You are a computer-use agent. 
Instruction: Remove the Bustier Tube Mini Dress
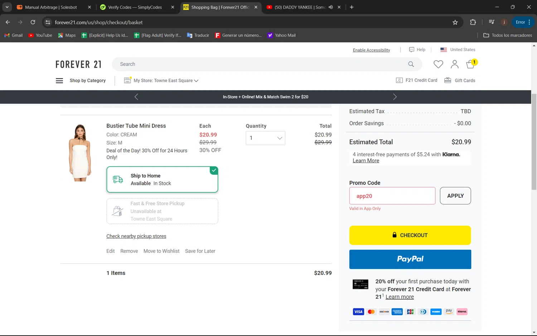[129, 251]
